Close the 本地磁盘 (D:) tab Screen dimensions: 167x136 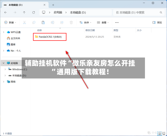tap(44, 5)
